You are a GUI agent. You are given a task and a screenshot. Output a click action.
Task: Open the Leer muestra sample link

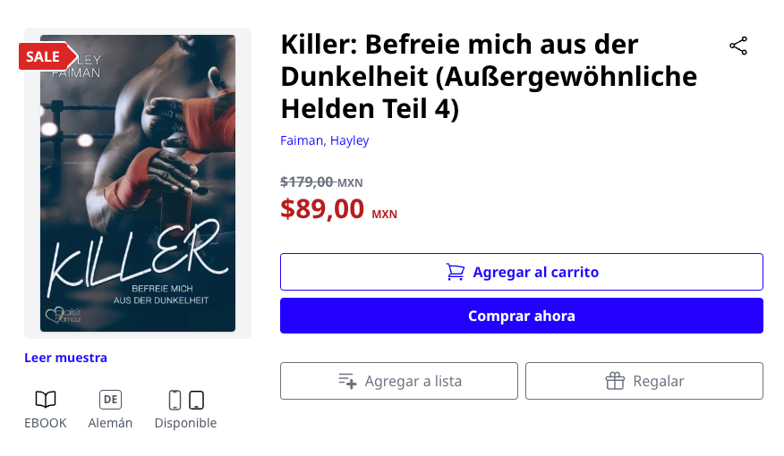click(x=65, y=358)
